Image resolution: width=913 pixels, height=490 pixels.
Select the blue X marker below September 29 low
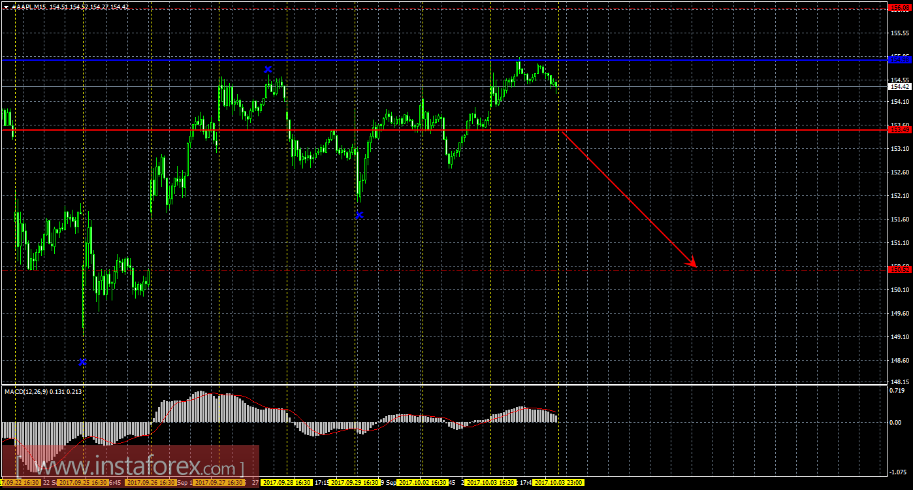pos(359,215)
